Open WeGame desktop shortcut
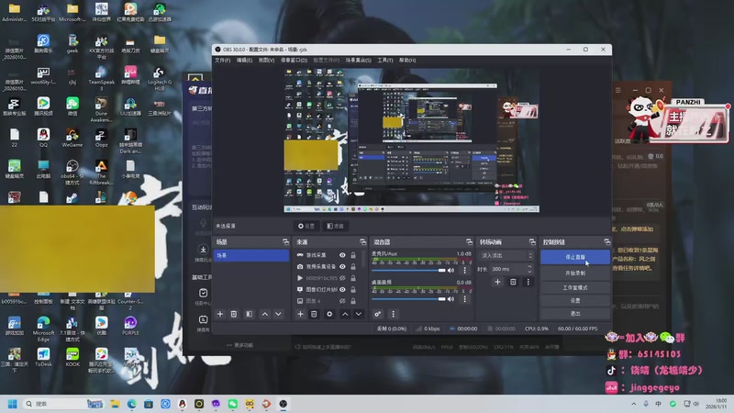The image size is (734, 413). click(x=72, y=139)
